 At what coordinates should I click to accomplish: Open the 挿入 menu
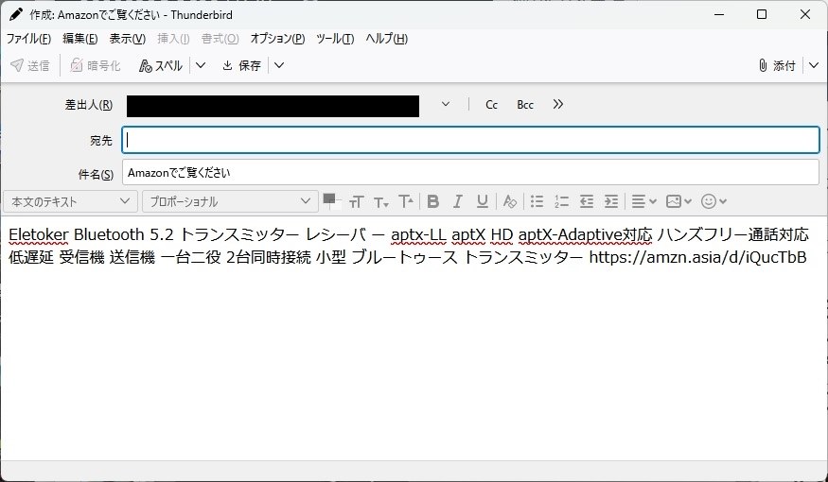point(173,39)
